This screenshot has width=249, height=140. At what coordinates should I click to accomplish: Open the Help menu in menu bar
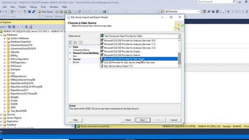tap(64, 7)
